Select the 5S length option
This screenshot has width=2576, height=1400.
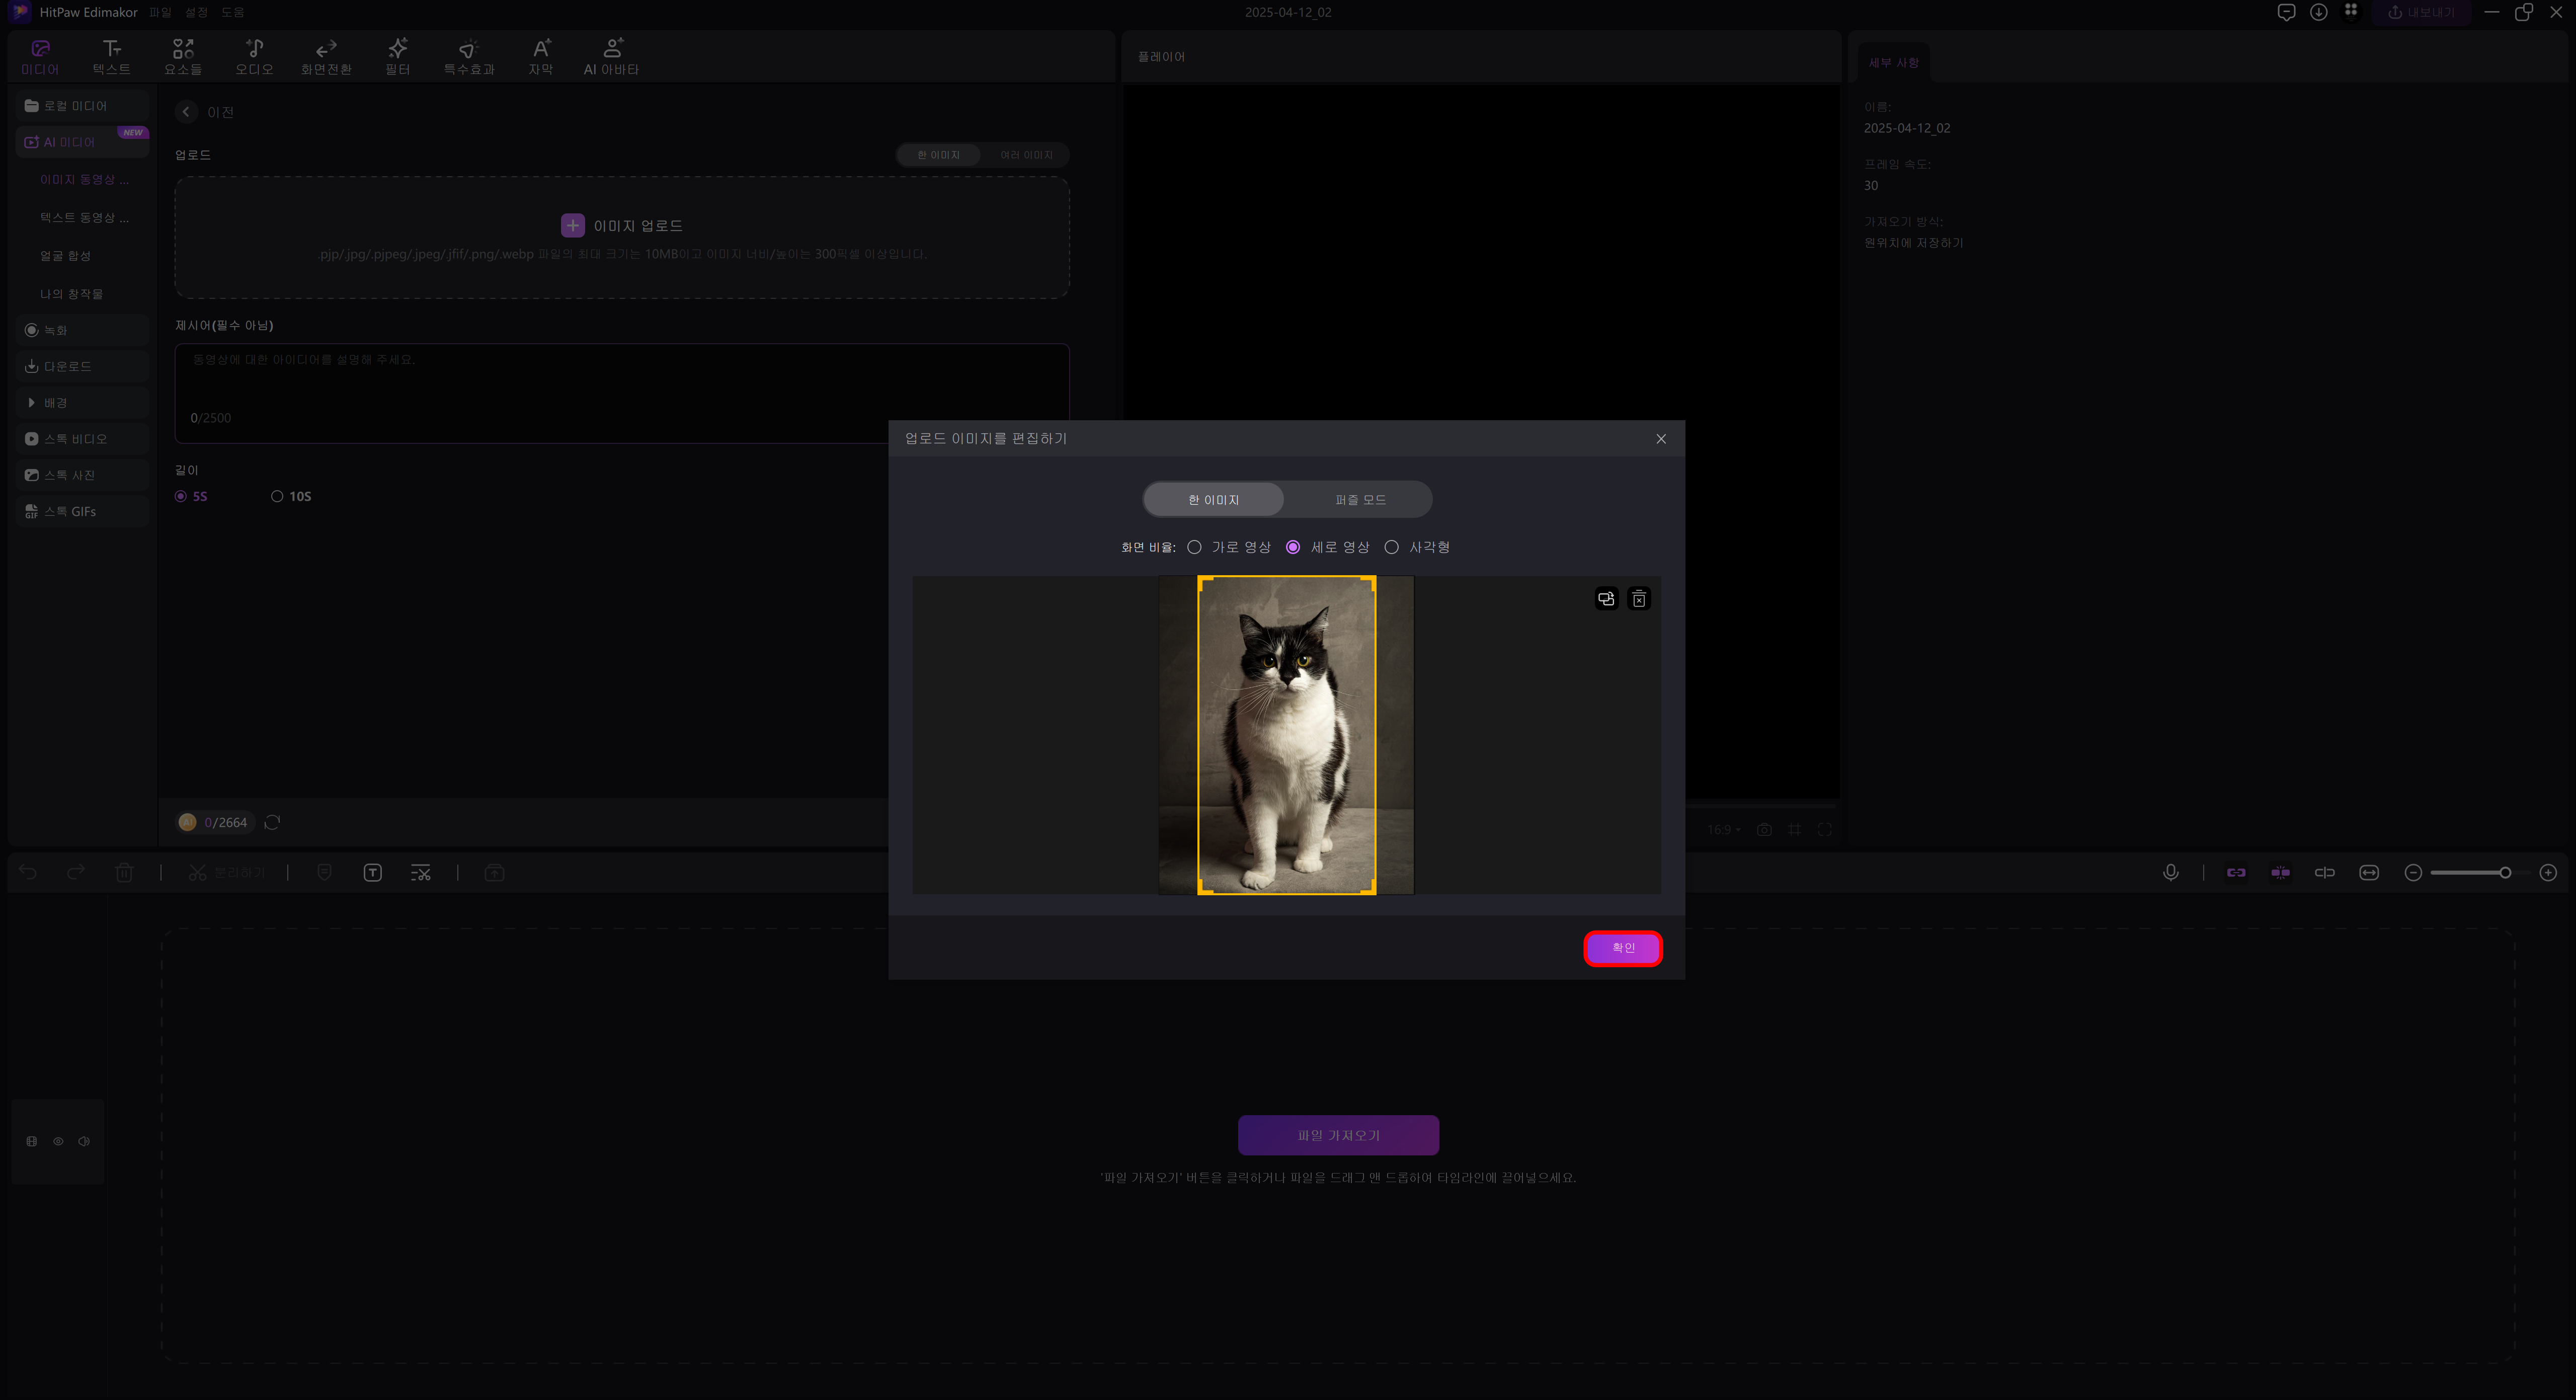click(191, 496)
